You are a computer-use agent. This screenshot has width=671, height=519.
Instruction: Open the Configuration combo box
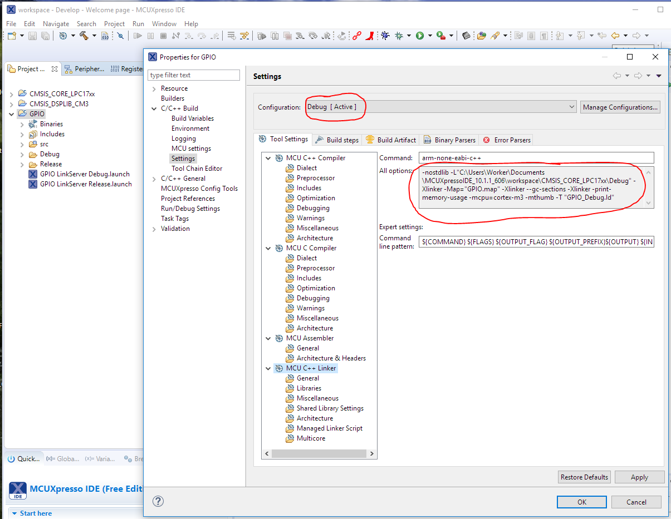pos(441,106)
